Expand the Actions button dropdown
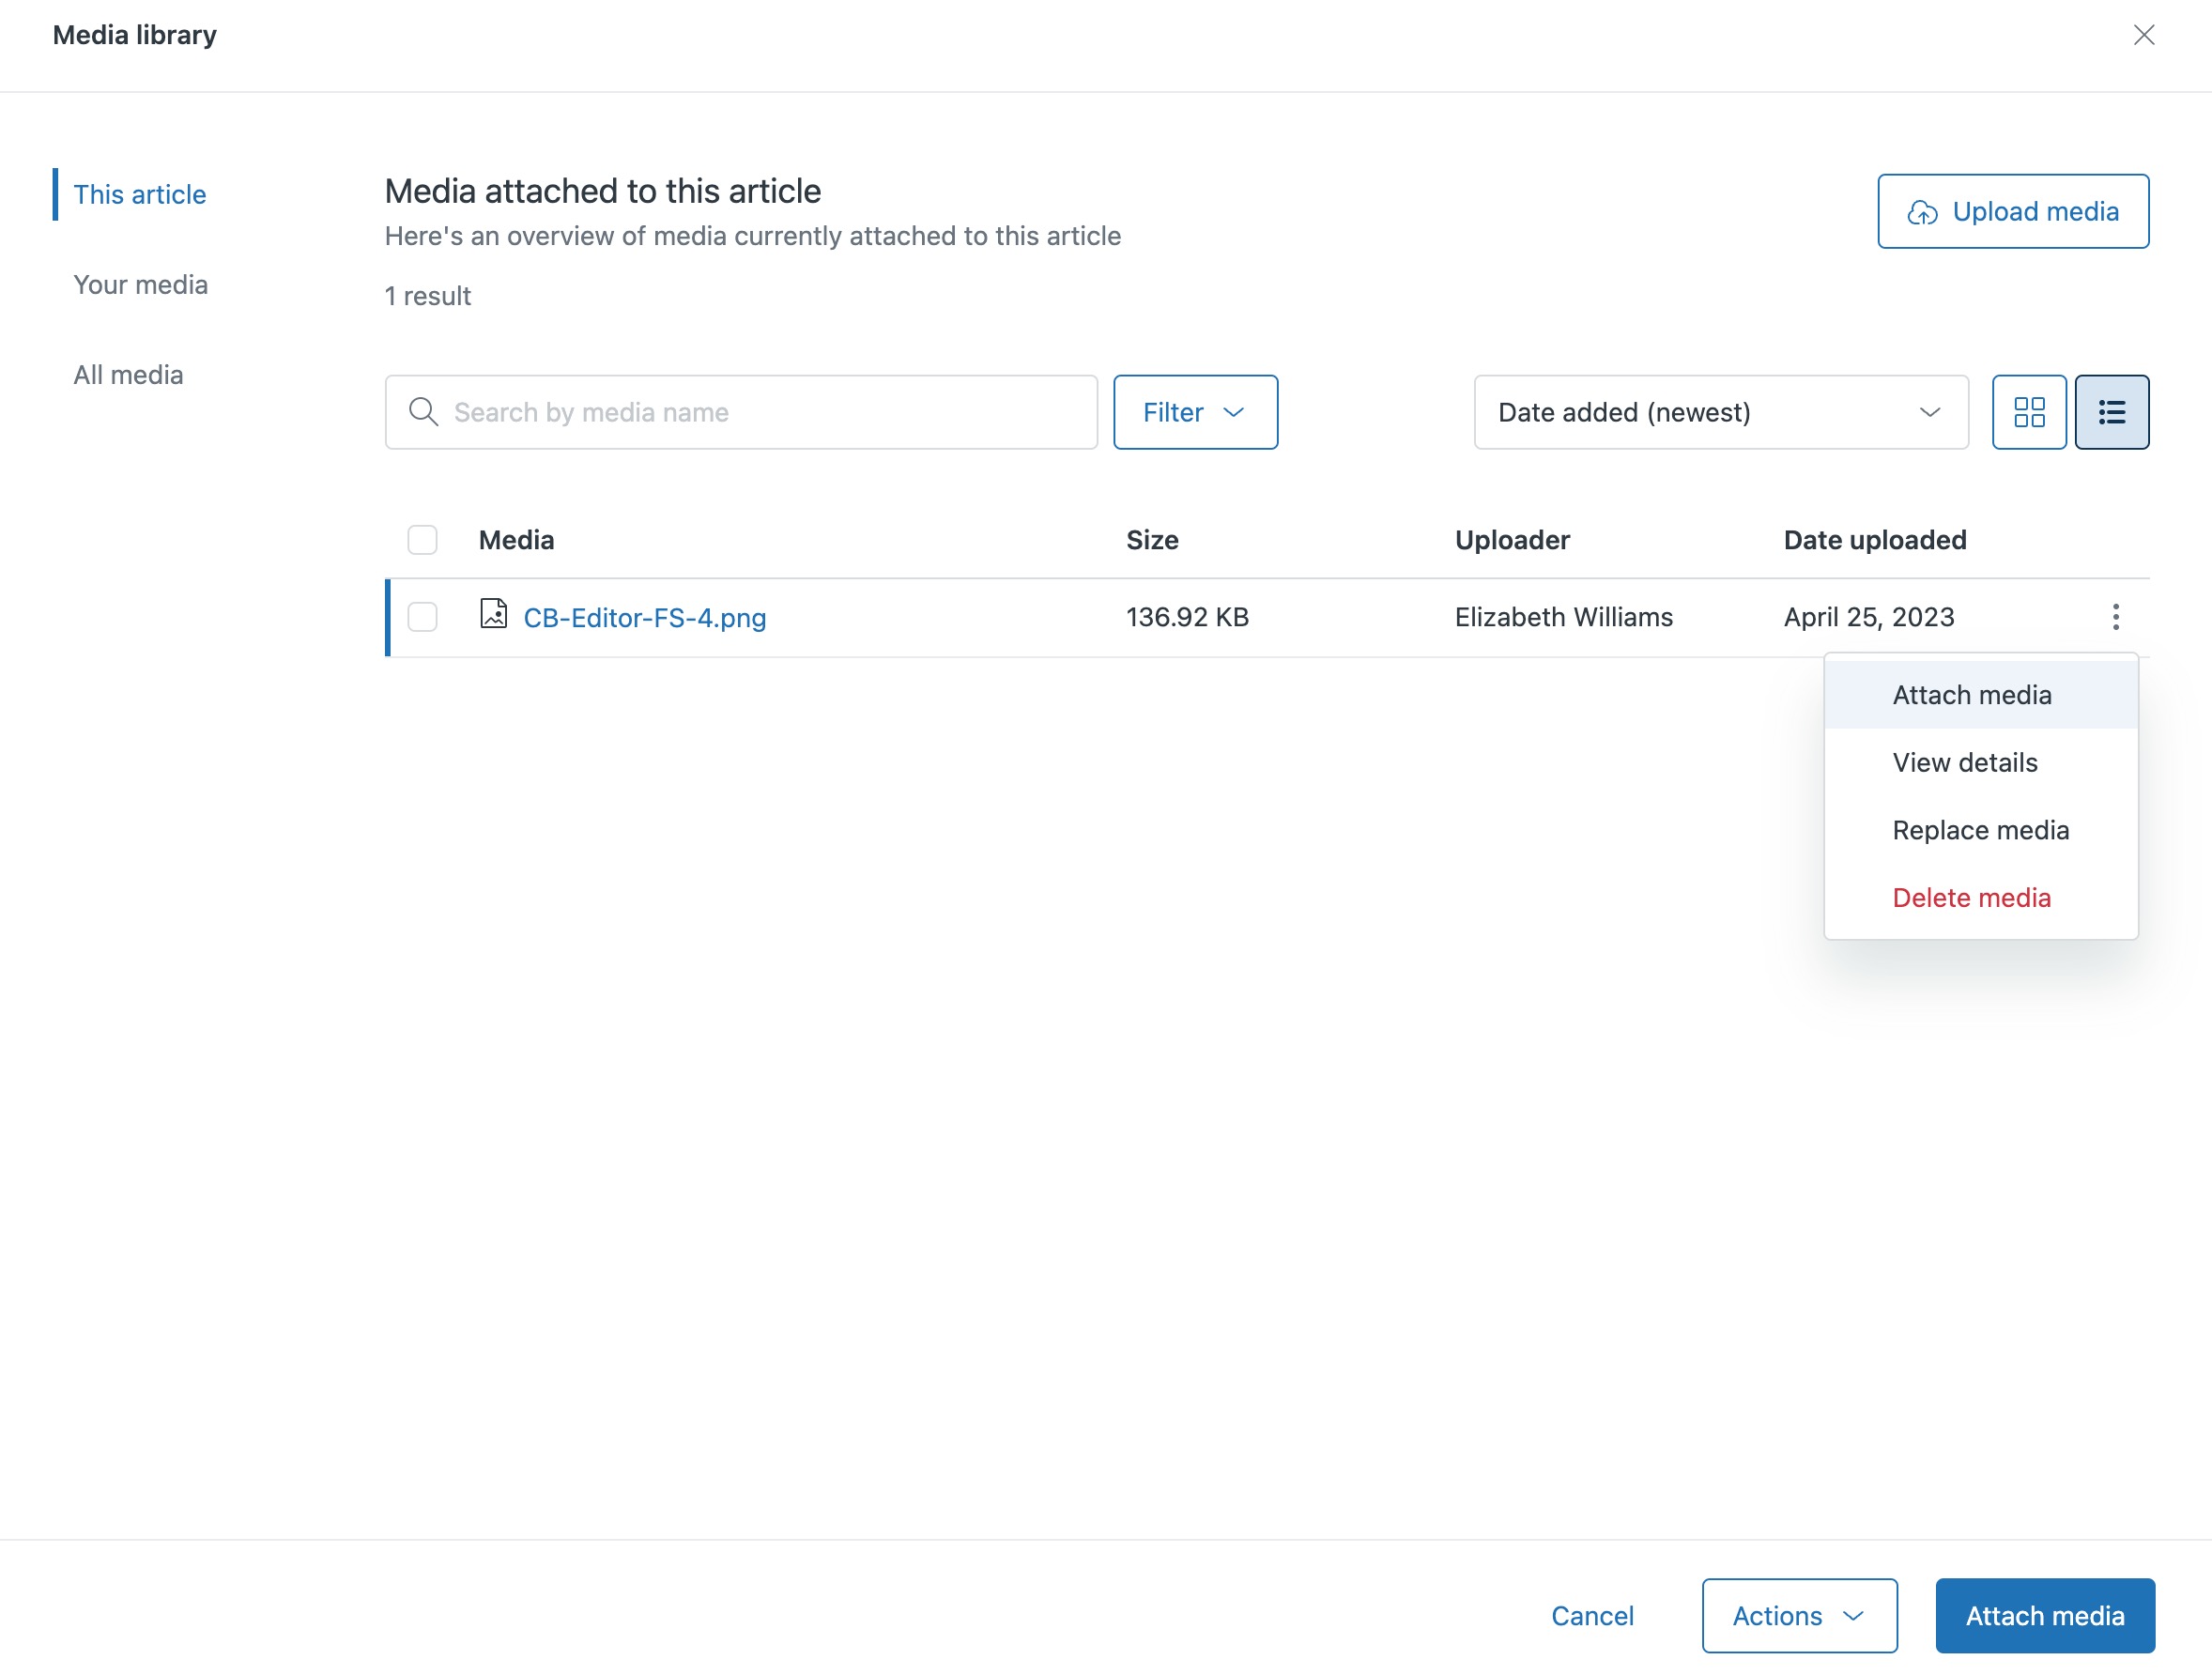The height and width of the screenshot is (1675, 2212). (1800, 1615)
